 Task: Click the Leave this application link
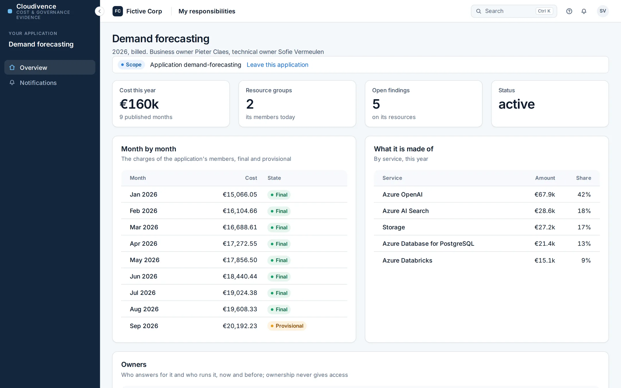point(277,65)
